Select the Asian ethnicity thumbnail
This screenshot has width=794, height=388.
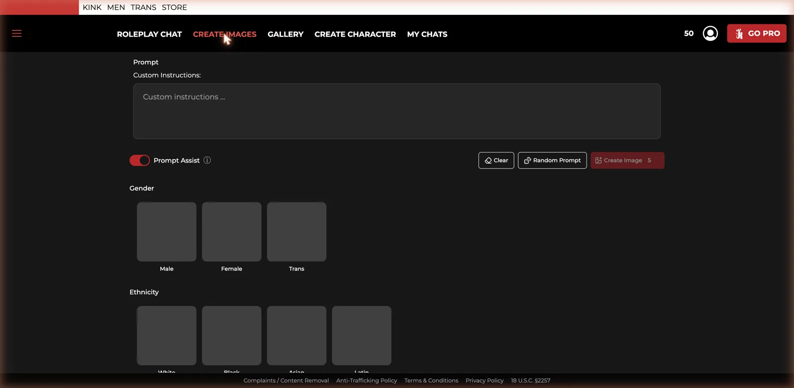point(297,335)
